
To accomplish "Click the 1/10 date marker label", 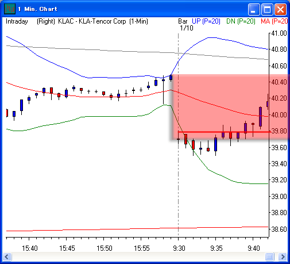I will [x=187, y=28].
